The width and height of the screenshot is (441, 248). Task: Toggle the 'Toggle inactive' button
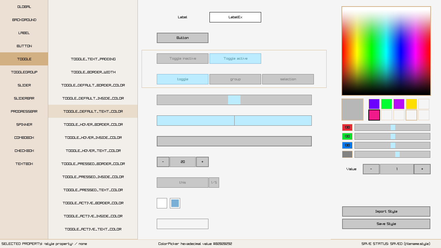tap(183, 59)
